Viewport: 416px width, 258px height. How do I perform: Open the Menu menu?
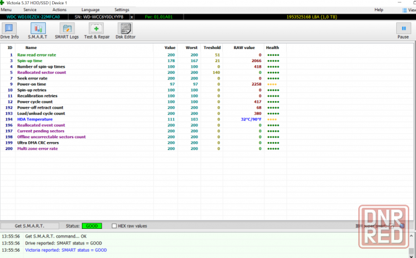tap(6, 10)
